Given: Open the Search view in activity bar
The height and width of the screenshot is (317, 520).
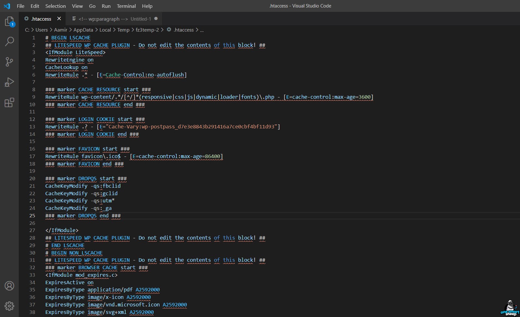Looking at the screenshot, I should point(9,42).
